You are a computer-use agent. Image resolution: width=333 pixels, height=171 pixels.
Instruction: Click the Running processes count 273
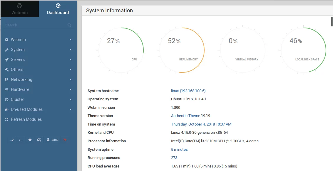[x=174, y=158]
